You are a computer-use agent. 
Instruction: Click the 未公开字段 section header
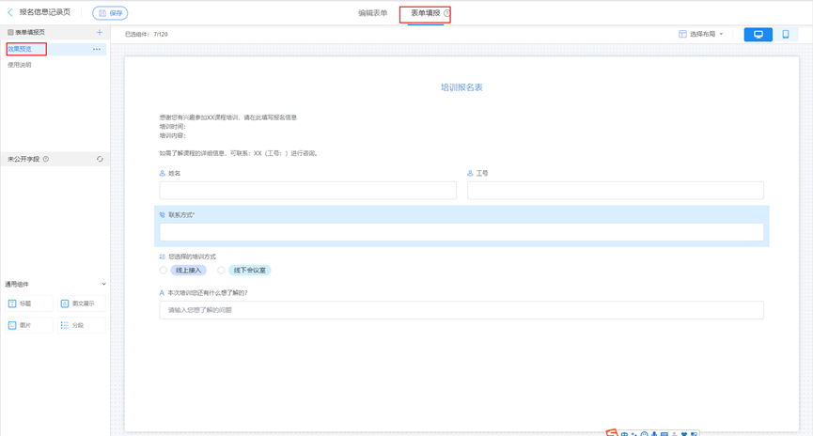pos(55,159)
